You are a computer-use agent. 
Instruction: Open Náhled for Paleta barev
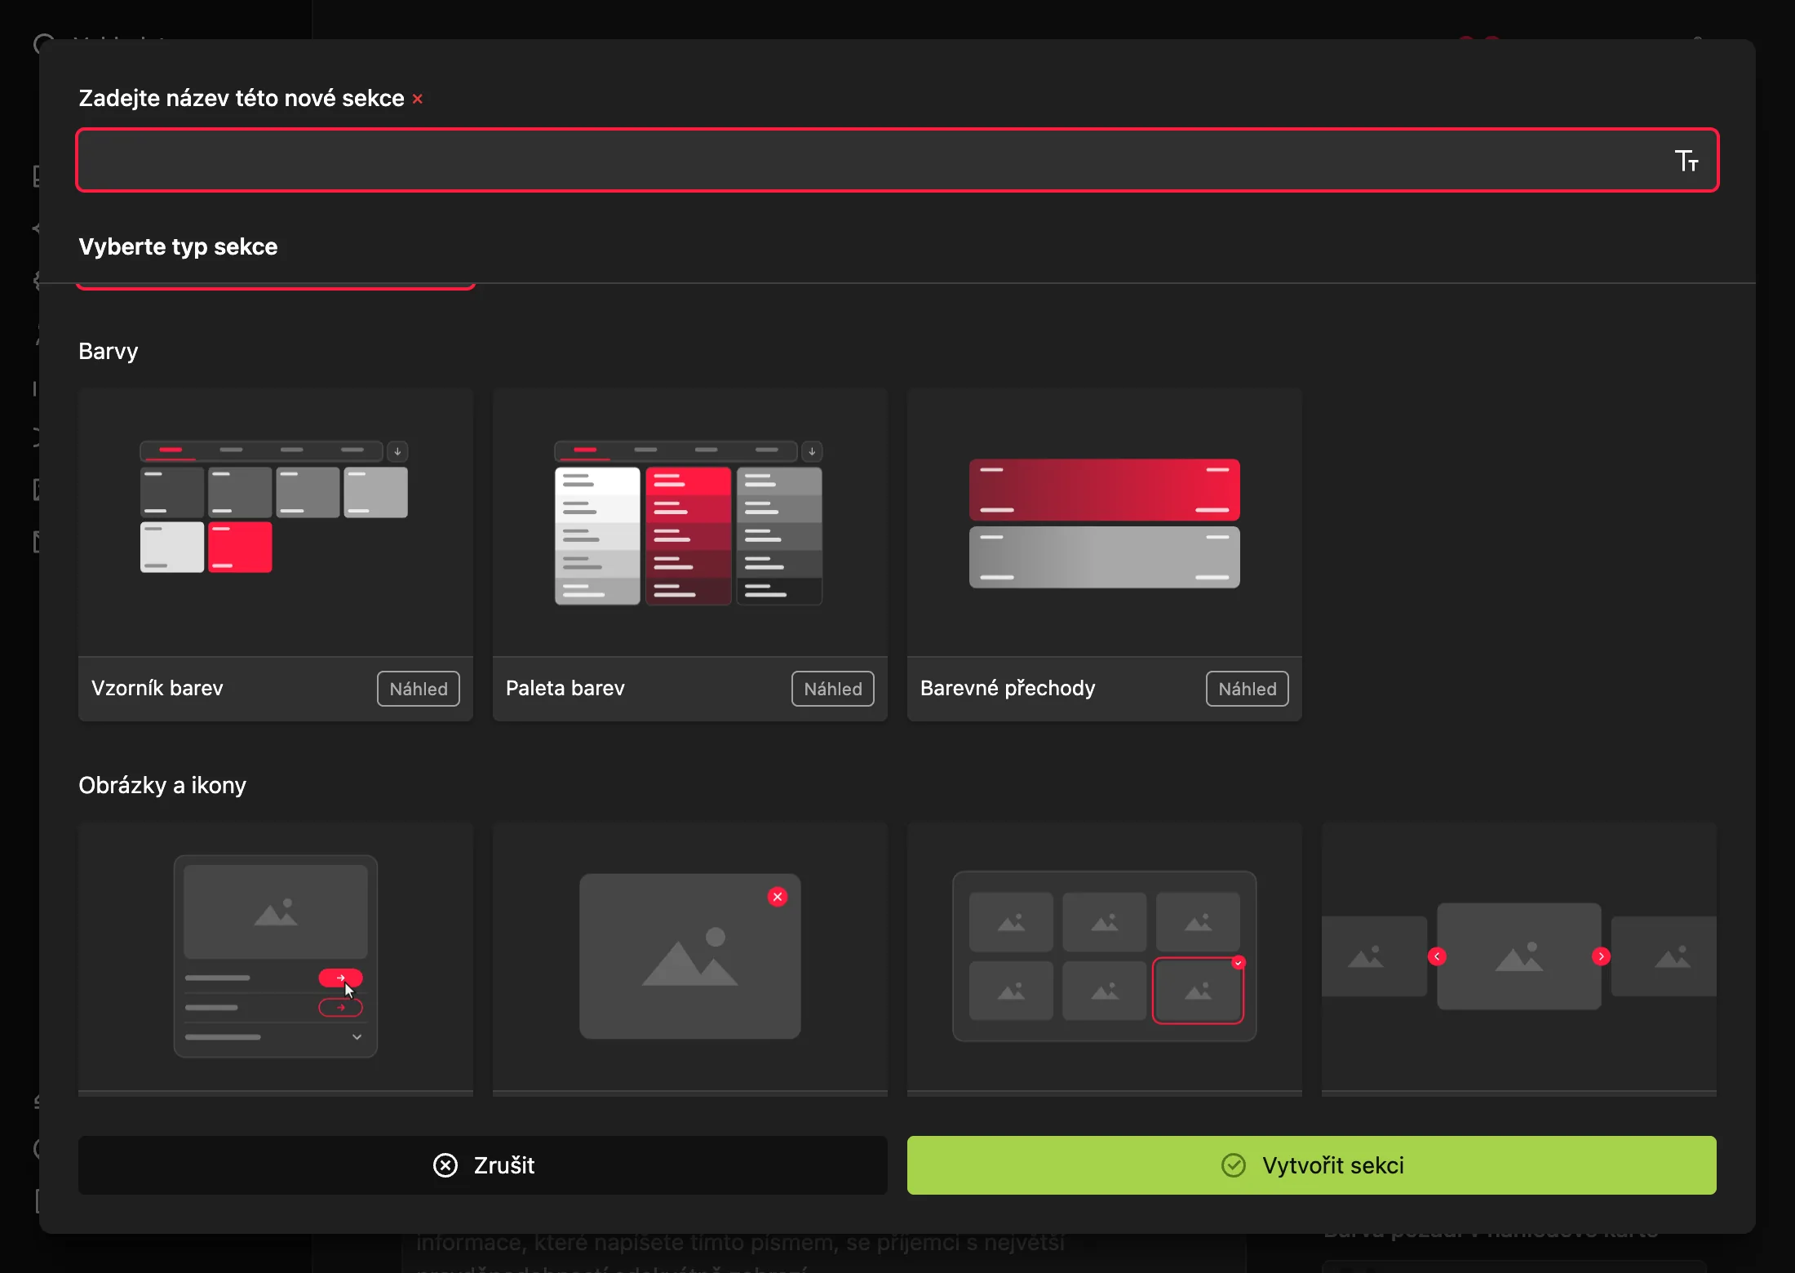tap(833, 689)
